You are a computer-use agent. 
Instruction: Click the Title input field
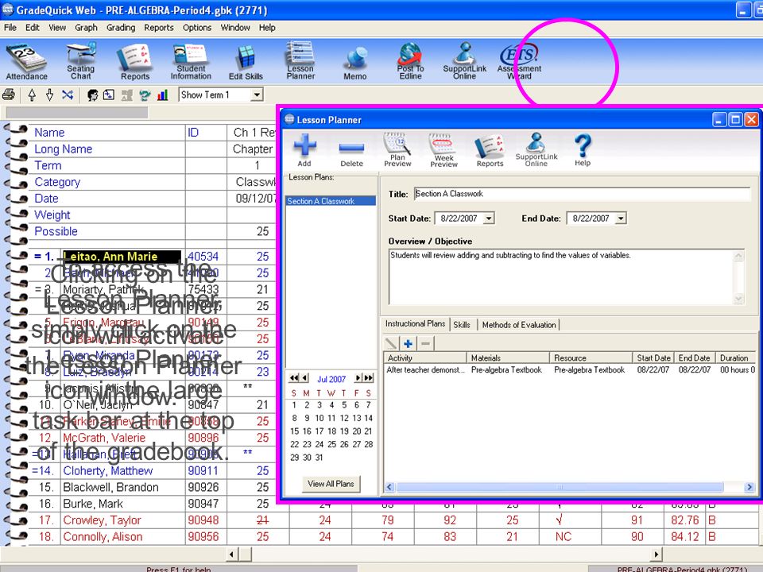tap(582, 194)
